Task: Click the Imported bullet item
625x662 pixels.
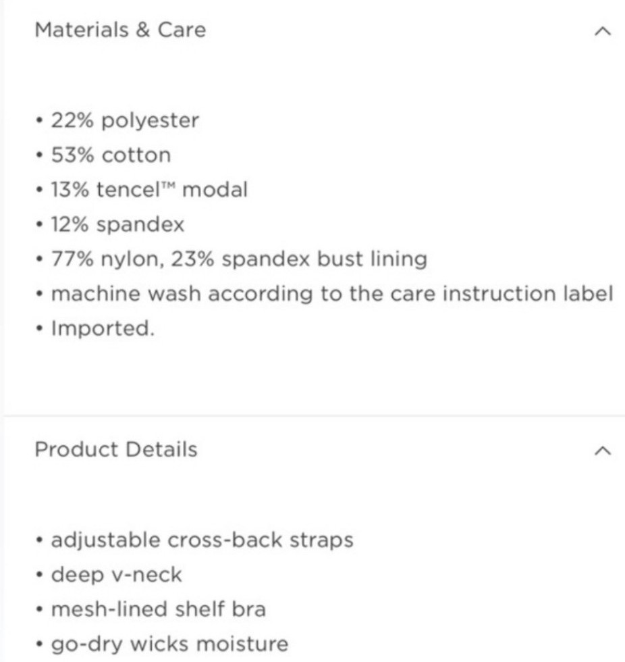Action: pyautogui.click(x=103, y=328)
